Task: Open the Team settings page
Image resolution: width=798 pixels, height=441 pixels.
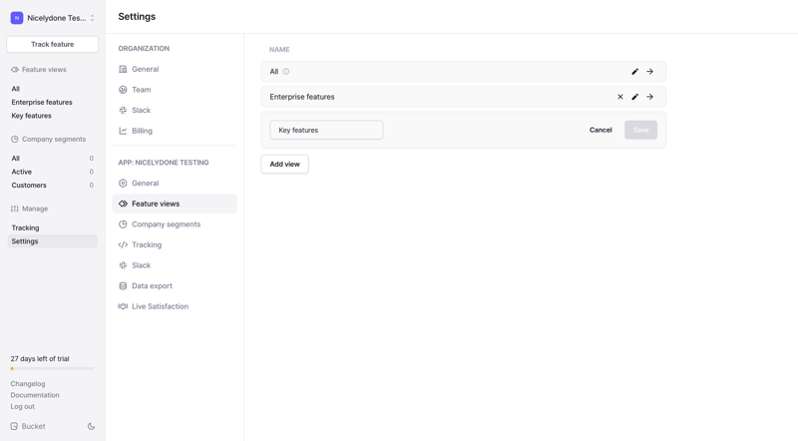Action: click(x=174, y=90)
